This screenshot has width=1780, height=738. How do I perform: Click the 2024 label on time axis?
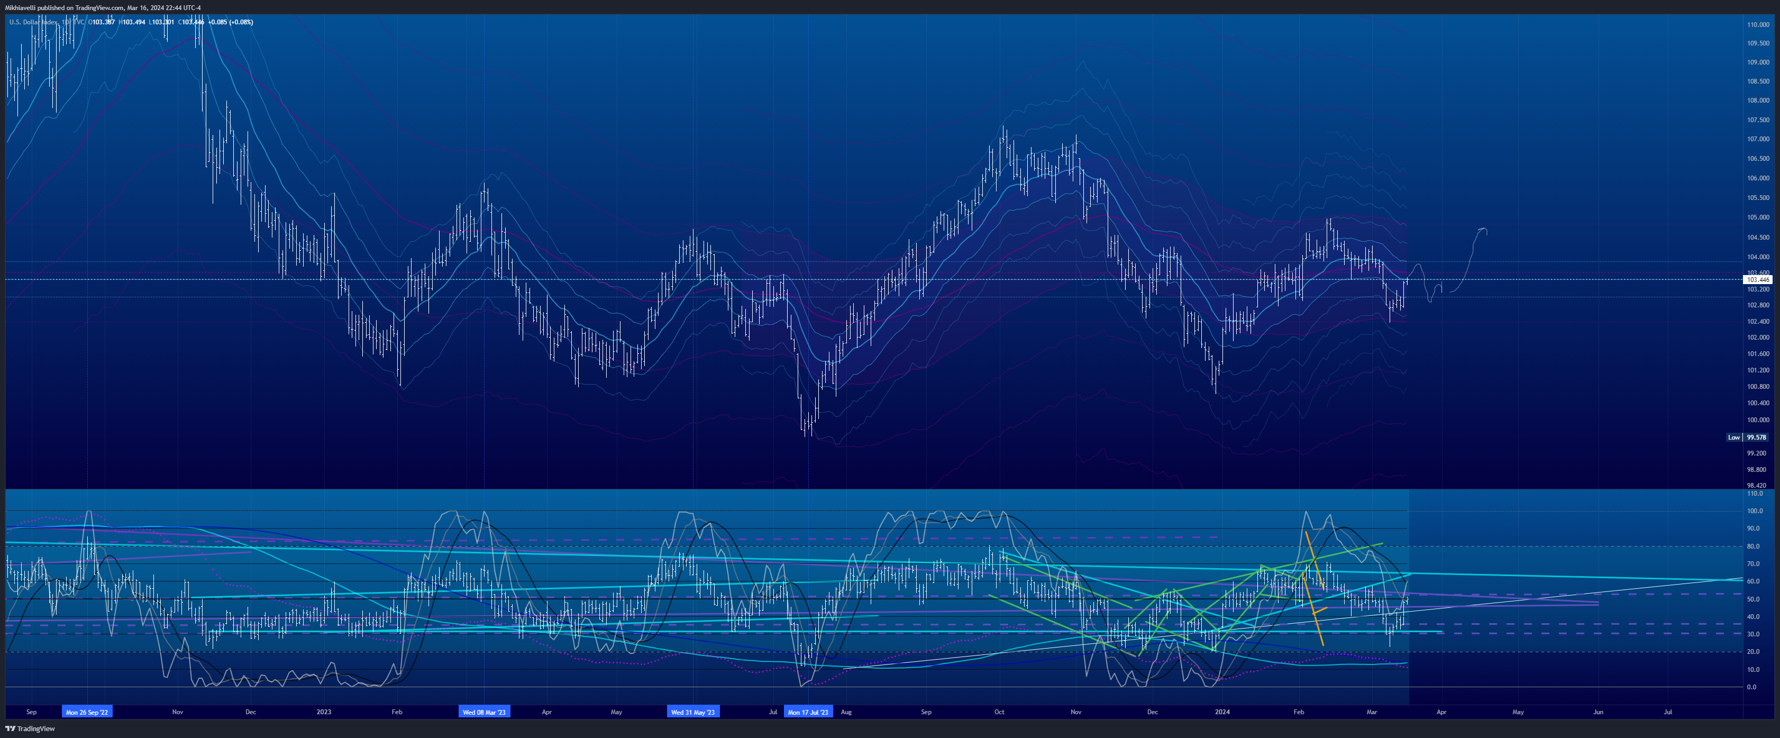tap(1222, 712)
